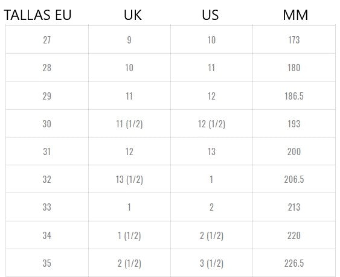Click the US column header
340x277 pixels.
pos(210,15)
